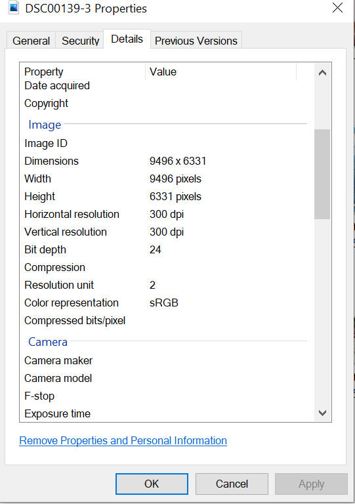
Task: Select the Dimensions property label
Action: coord(51,161)
